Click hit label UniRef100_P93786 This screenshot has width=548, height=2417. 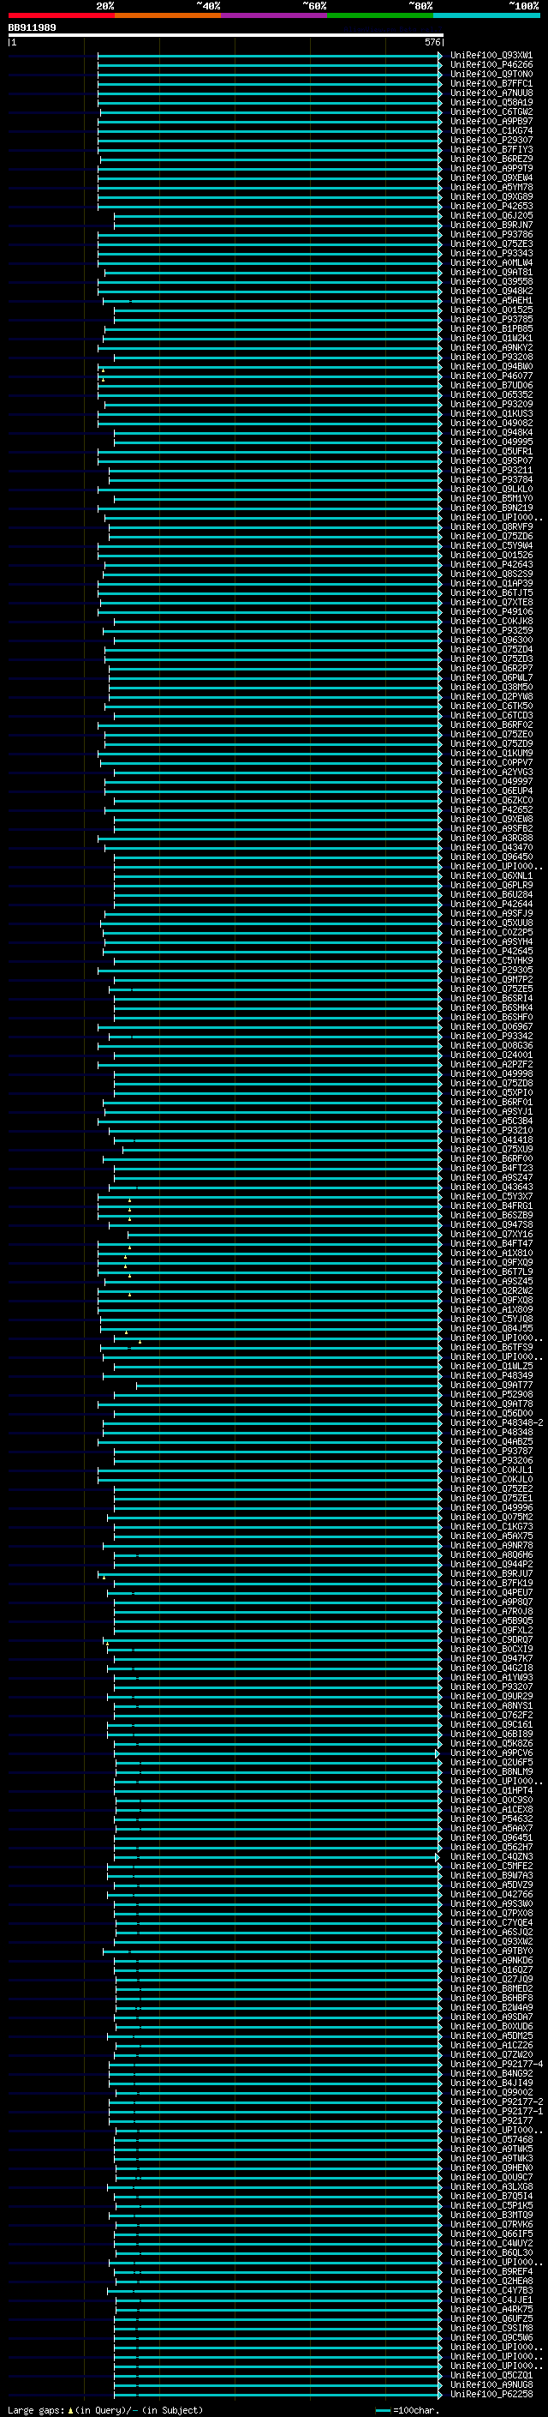click(x=491, y=235)
